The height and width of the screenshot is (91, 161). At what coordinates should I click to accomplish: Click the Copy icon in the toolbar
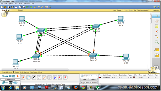(20, 7)
